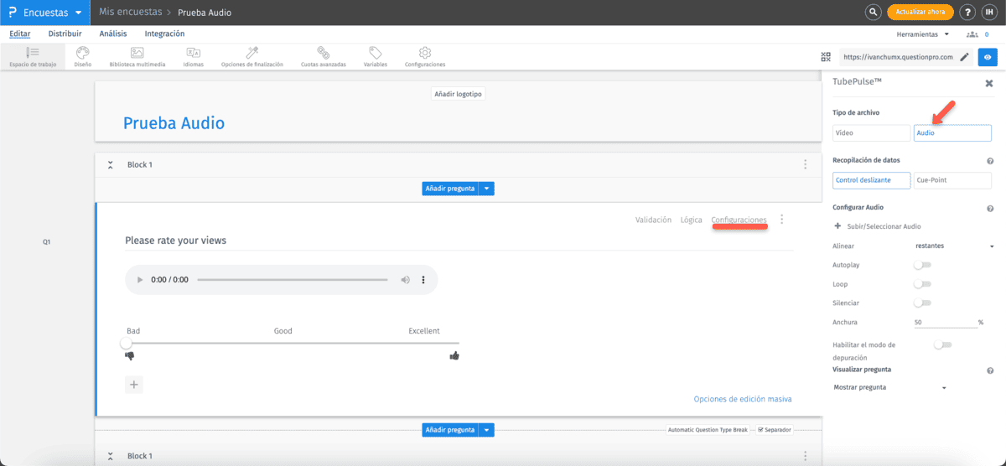Image resolution: width=1006 pixels, height=466 pixels.
Task: Collapse the first Block 1
Action: point(110,165)
